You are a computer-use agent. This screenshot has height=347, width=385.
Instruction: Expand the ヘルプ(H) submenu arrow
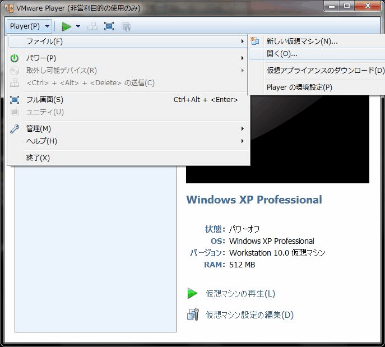[242, 141]
